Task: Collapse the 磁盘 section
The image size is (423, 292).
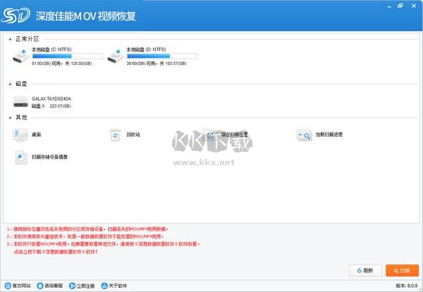Action: point(10,84)
